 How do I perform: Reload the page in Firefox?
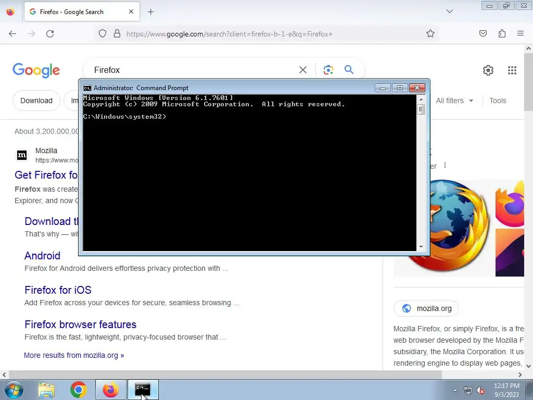[50, 34]
